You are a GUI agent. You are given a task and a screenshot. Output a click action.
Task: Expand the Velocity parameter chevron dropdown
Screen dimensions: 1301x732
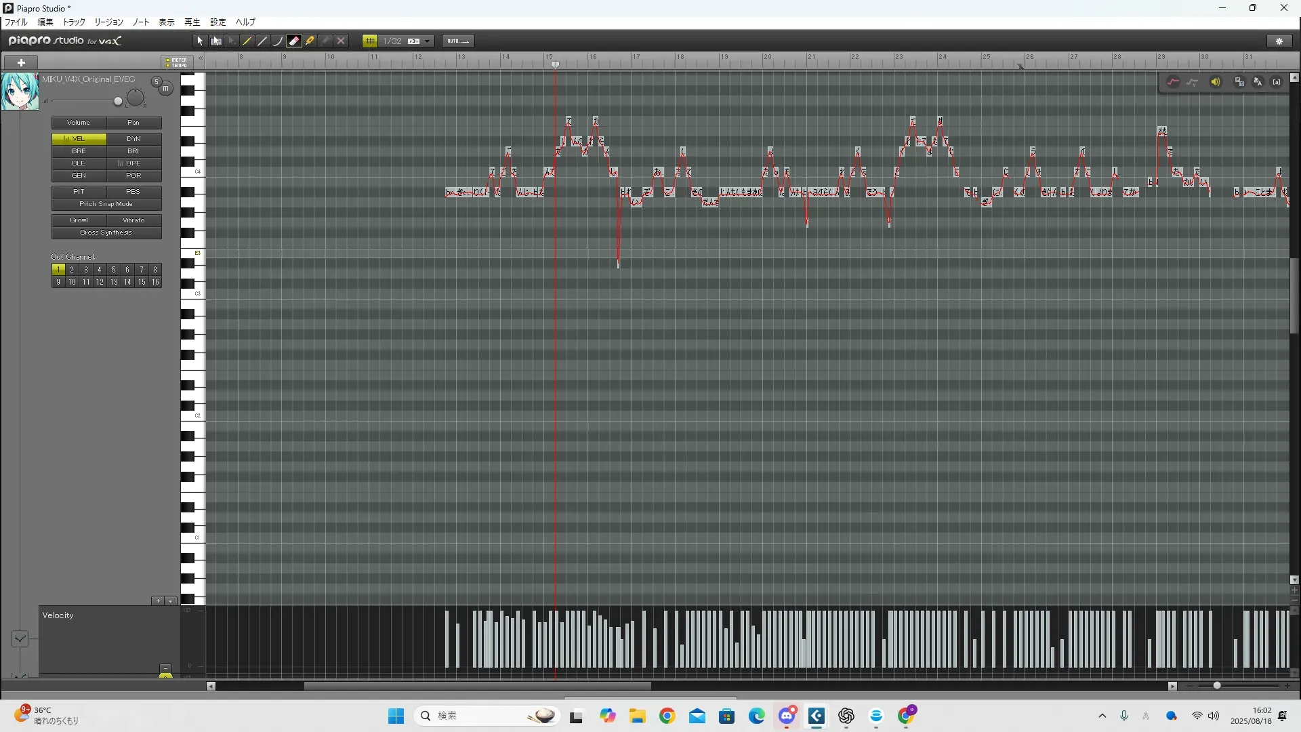(x=20, y=638)
